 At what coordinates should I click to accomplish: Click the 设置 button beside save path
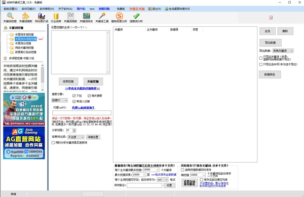[x=169, y=185]
